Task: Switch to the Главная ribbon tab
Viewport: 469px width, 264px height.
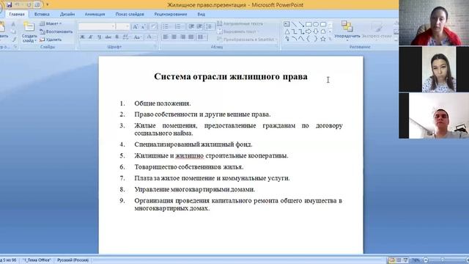Action: [16, 14]
